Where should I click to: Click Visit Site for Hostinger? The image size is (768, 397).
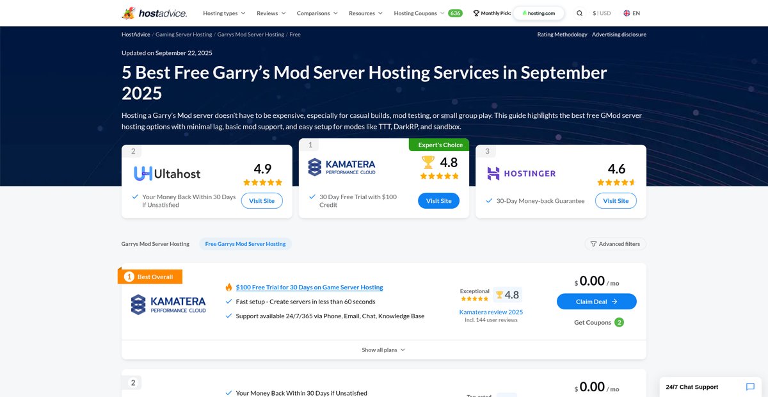616,200
